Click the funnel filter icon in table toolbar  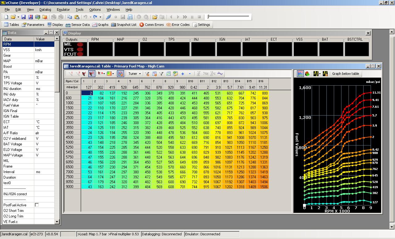[161, 74]
